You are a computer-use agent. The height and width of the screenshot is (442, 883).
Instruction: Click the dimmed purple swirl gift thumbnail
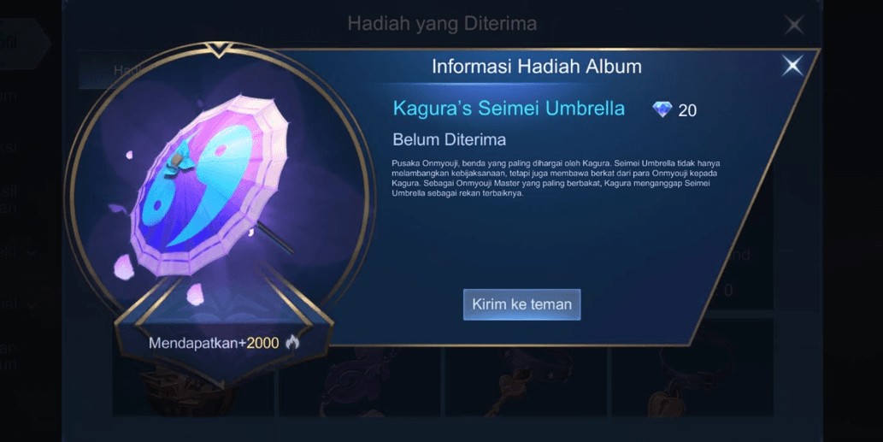pos(360,384)
